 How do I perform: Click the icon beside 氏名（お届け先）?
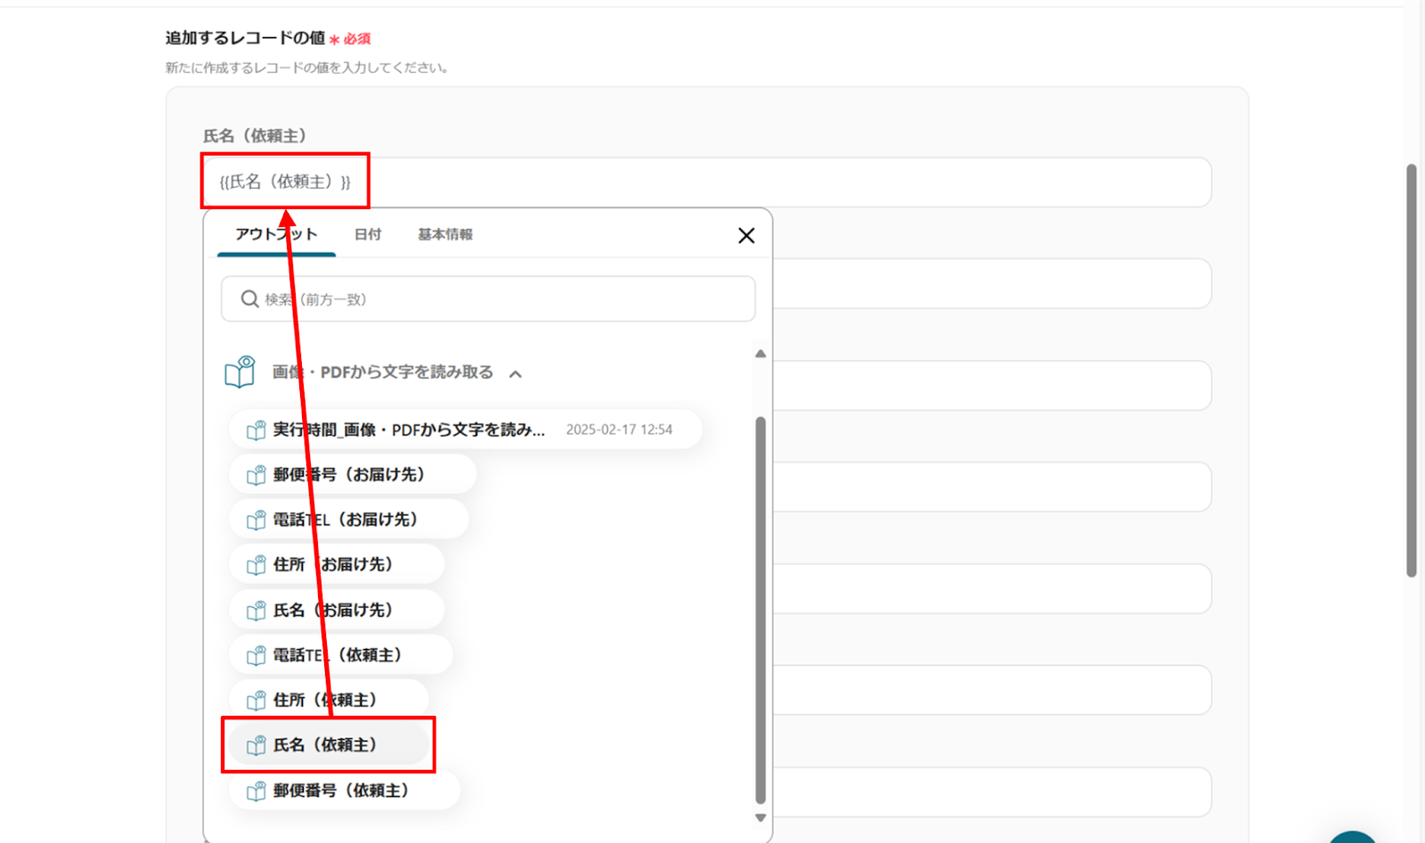pyautogui.click(x=256, y=611)
